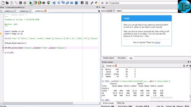Screen dimensions: 191x107
Task: Continue execution fast-forward debug icon
Action: pos(72,3)
